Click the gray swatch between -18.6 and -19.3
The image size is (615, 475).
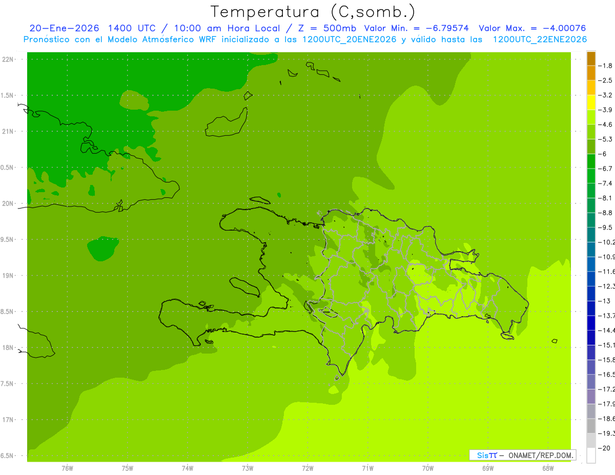tap(591, 426)
